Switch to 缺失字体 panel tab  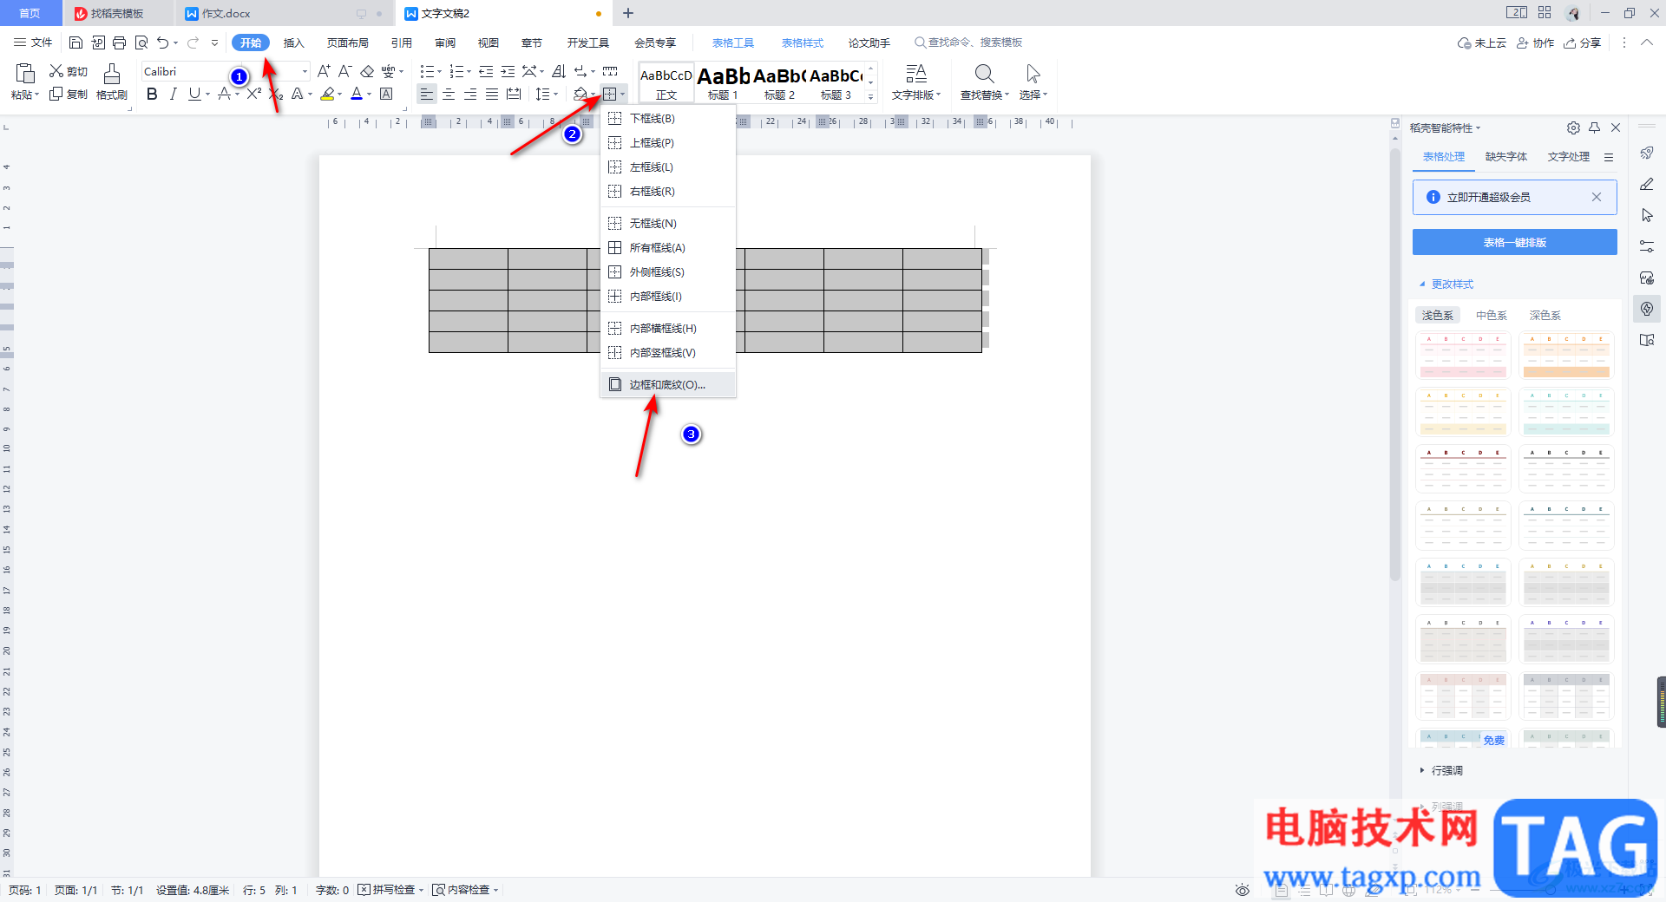[1505, 157]
